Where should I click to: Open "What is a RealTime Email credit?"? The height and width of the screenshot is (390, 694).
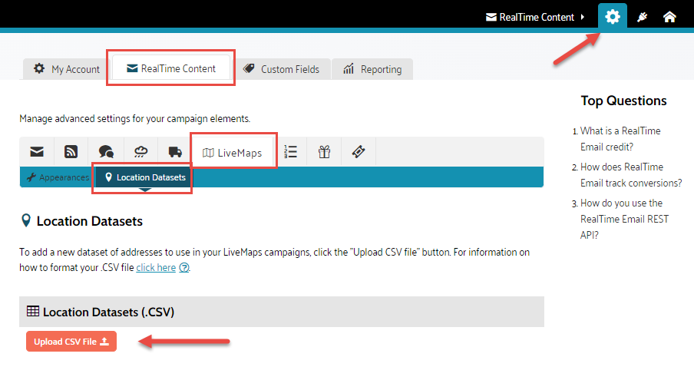tap(620, 138)
